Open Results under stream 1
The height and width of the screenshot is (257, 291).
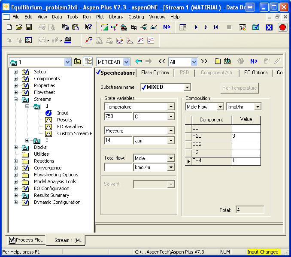64,120
